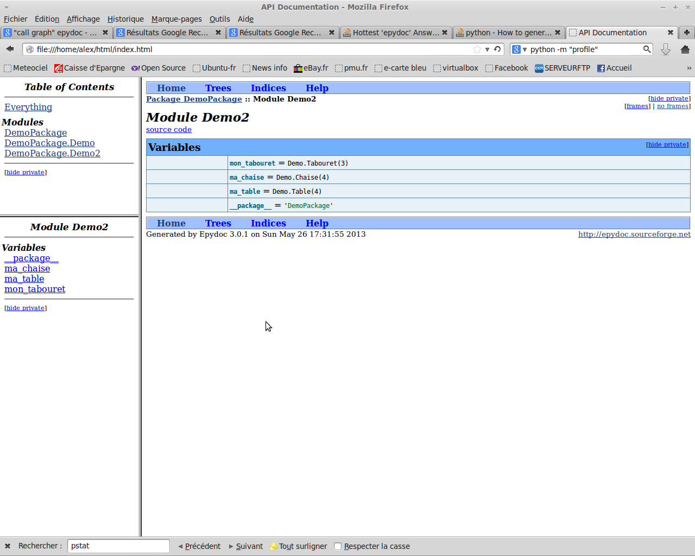Open the source code link
Image resolution: width=695 pixels, height=556 pixels.
169,129
